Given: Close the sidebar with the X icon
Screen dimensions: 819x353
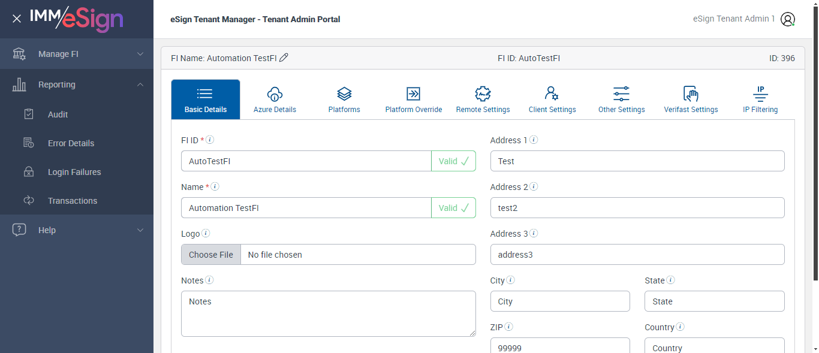Looking at the screenshot, I should pyautogui.click(x=17, y=19).
